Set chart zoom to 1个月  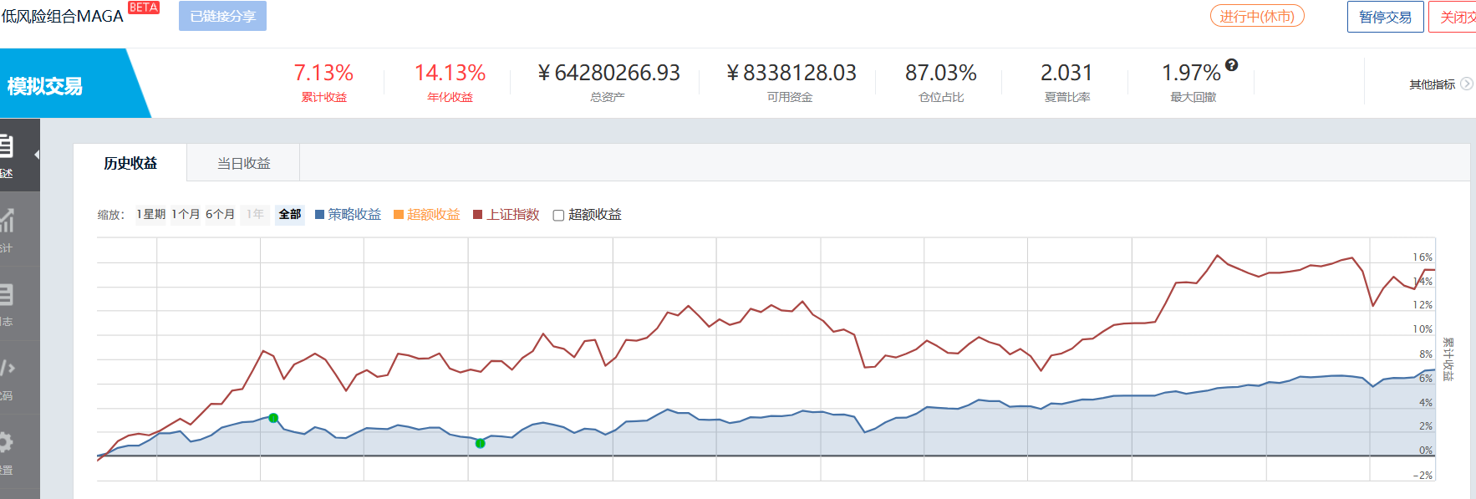coord(186,214)
